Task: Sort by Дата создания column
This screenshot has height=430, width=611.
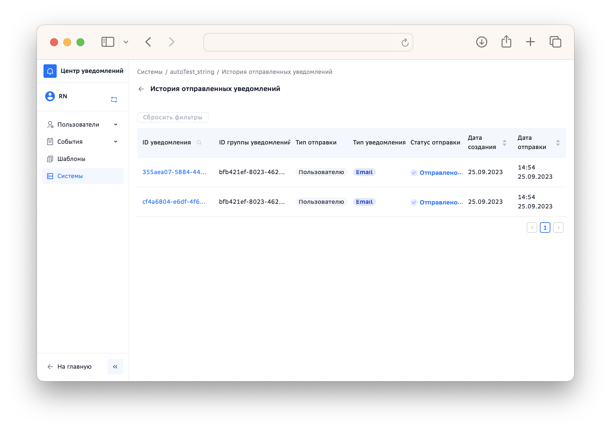Action: coord(505,142)
